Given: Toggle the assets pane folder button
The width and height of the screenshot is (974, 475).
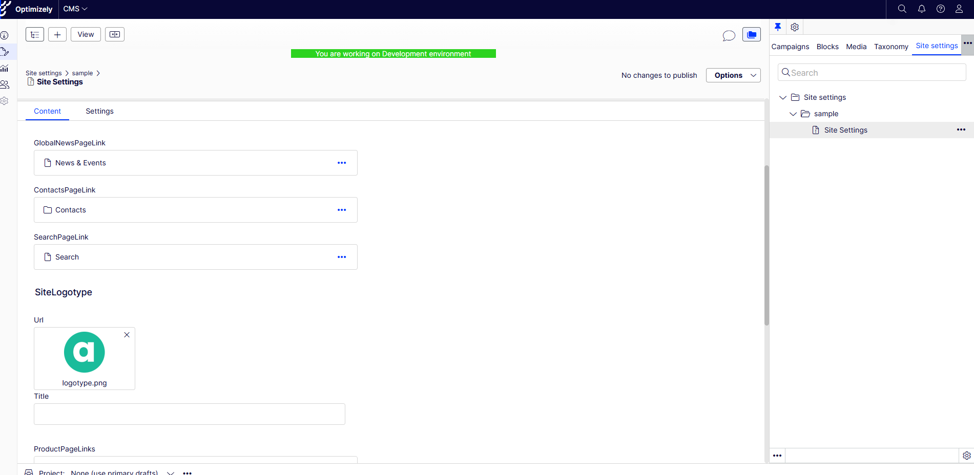Looking at the screenshot, I should (751, 34).
